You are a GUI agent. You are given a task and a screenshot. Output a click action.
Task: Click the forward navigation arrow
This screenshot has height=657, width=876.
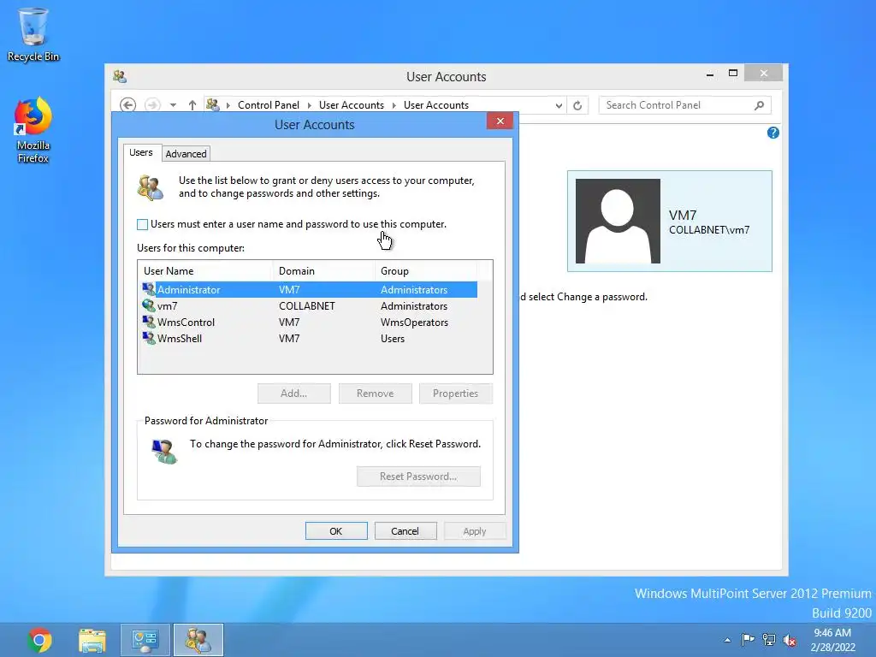pos(152,105)
